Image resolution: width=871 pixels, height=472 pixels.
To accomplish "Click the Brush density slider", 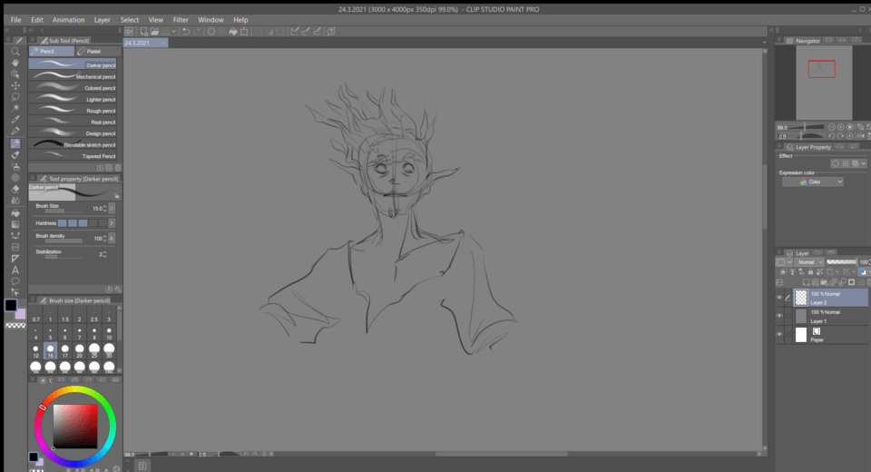I will tap(64, 241).
